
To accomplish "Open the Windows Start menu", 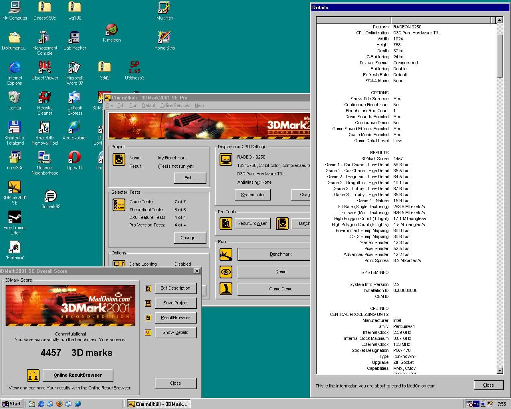I will point(12,404).
